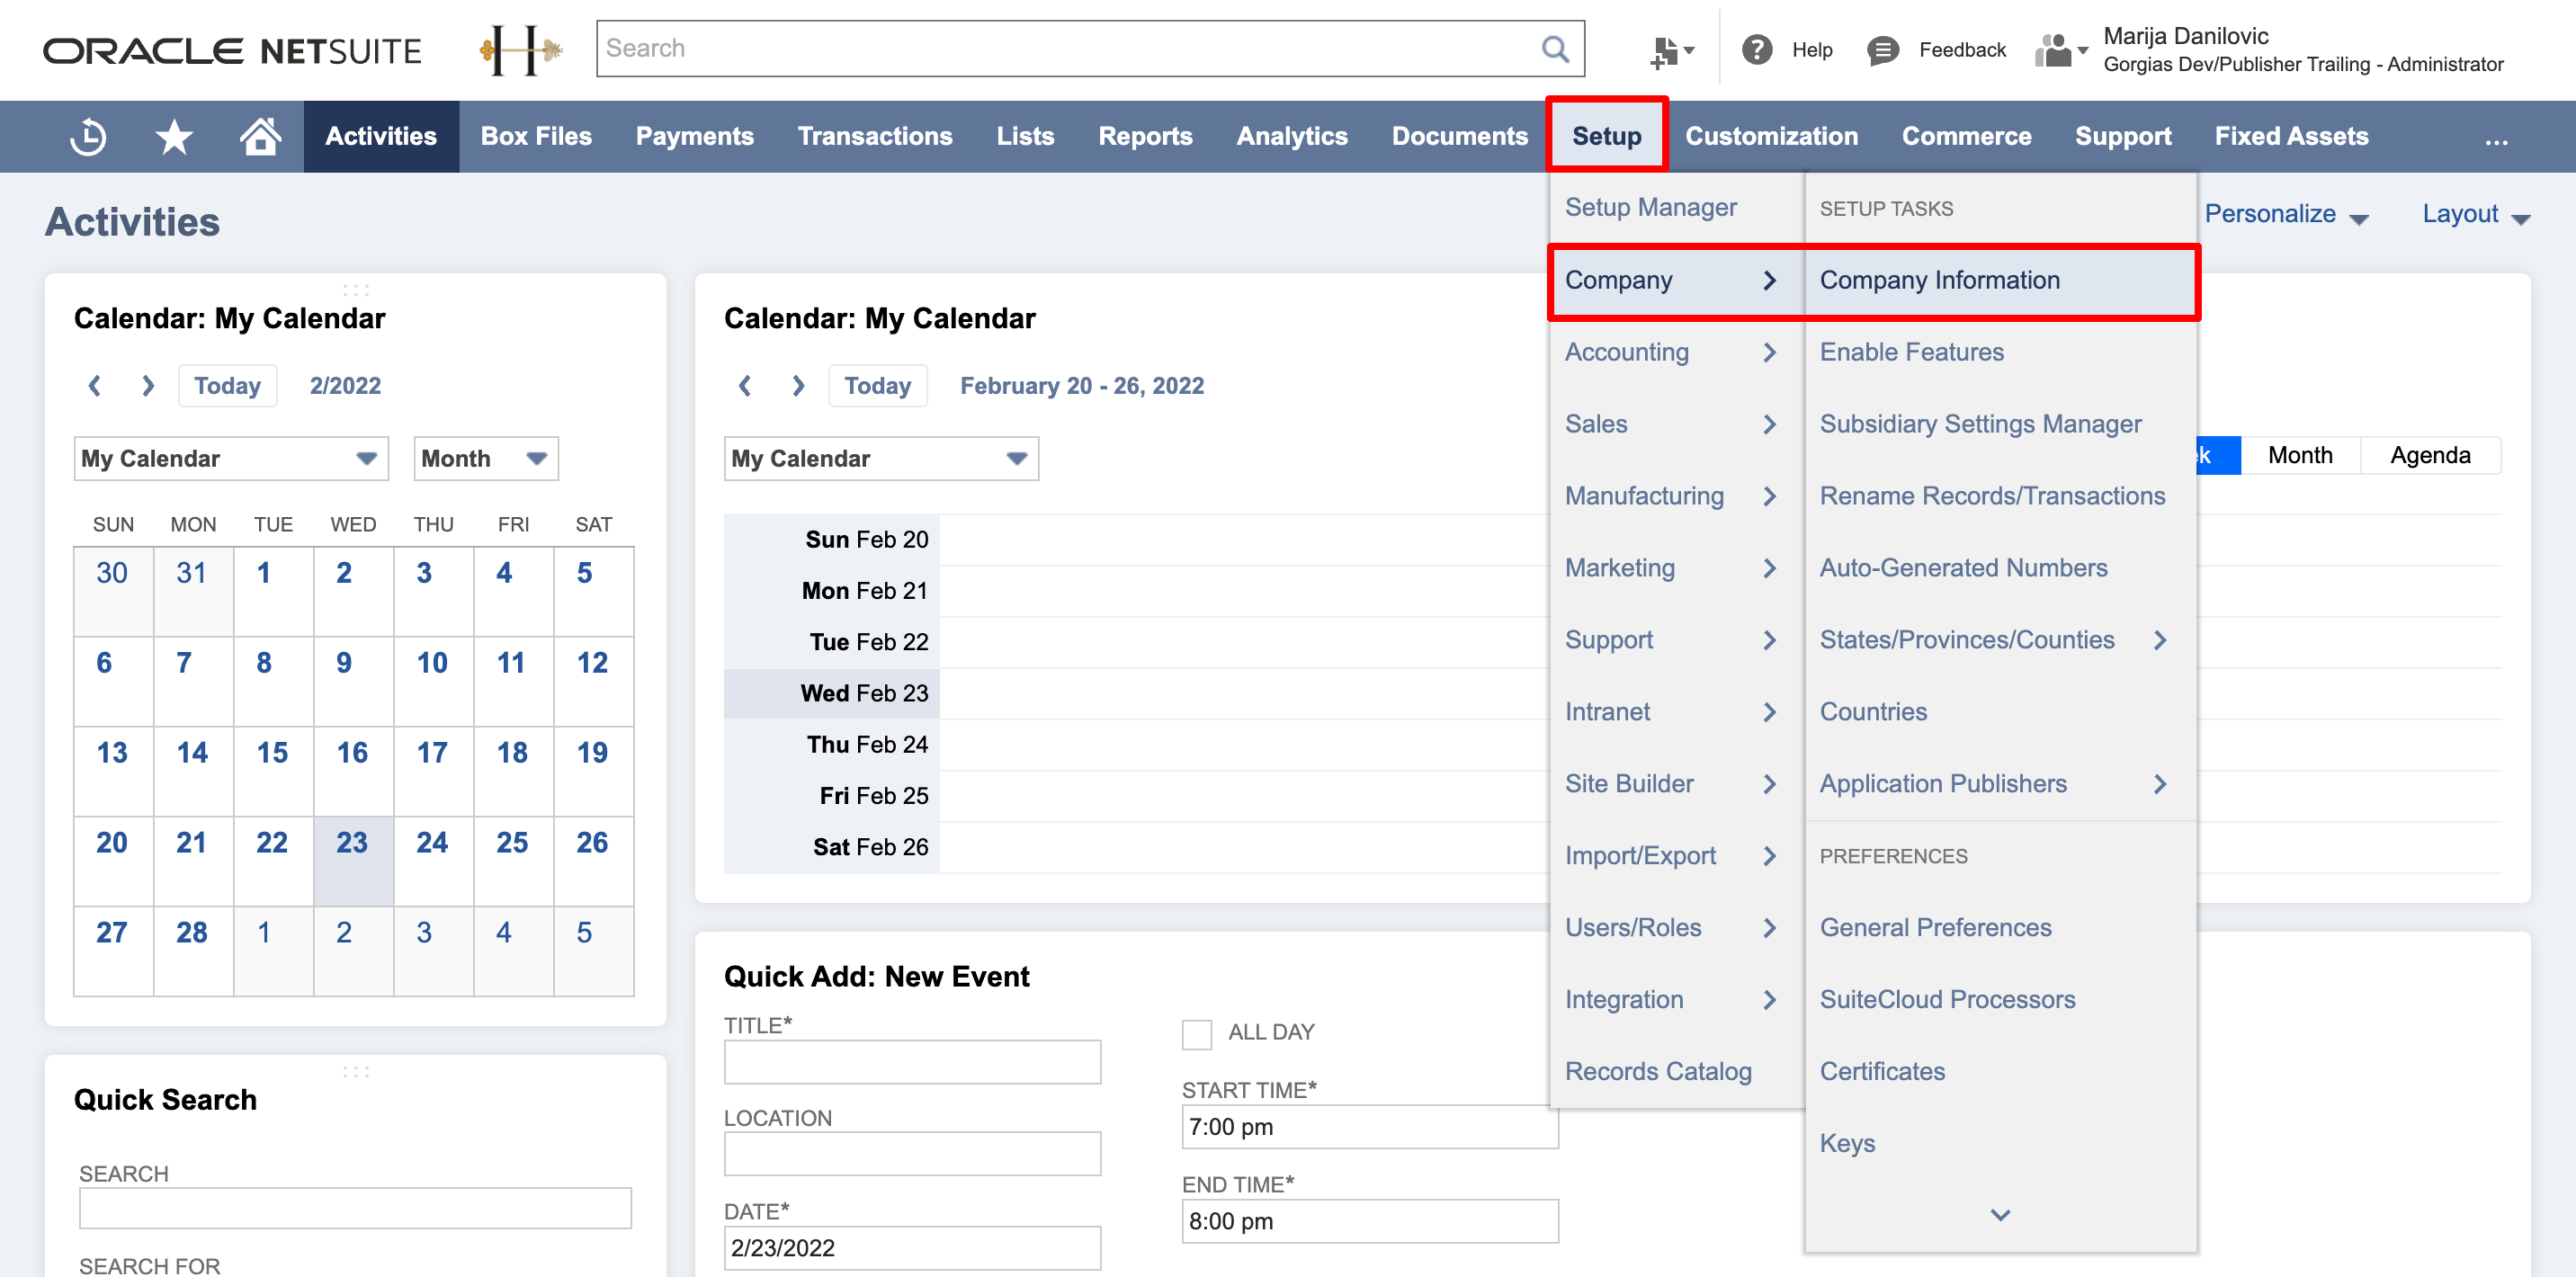Click the Feedback speech bubble icon
Screen dimensions: 2576x1277
click(1882, 50)
